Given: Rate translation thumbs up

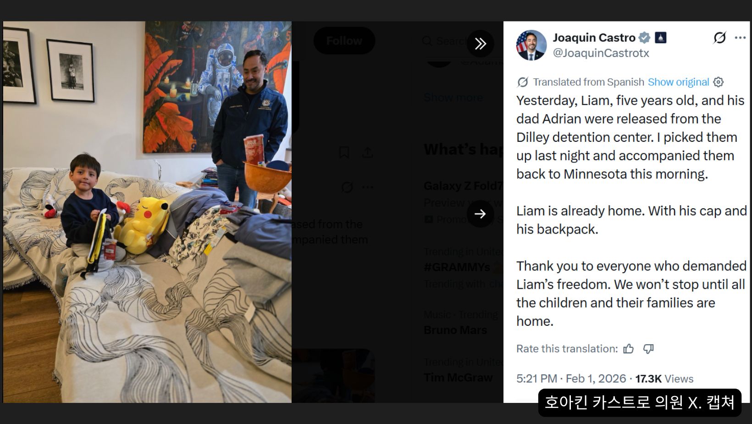Looking at the screenshot, I should 629,349.
